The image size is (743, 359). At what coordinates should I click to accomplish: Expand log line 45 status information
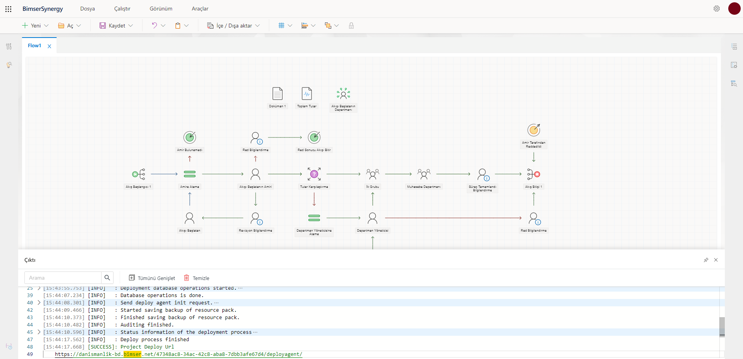pos(39,332)
